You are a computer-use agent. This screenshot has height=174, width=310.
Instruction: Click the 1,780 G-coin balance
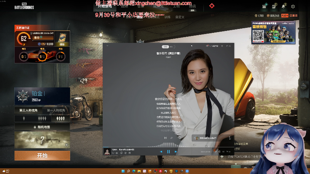tap(259, 15)
